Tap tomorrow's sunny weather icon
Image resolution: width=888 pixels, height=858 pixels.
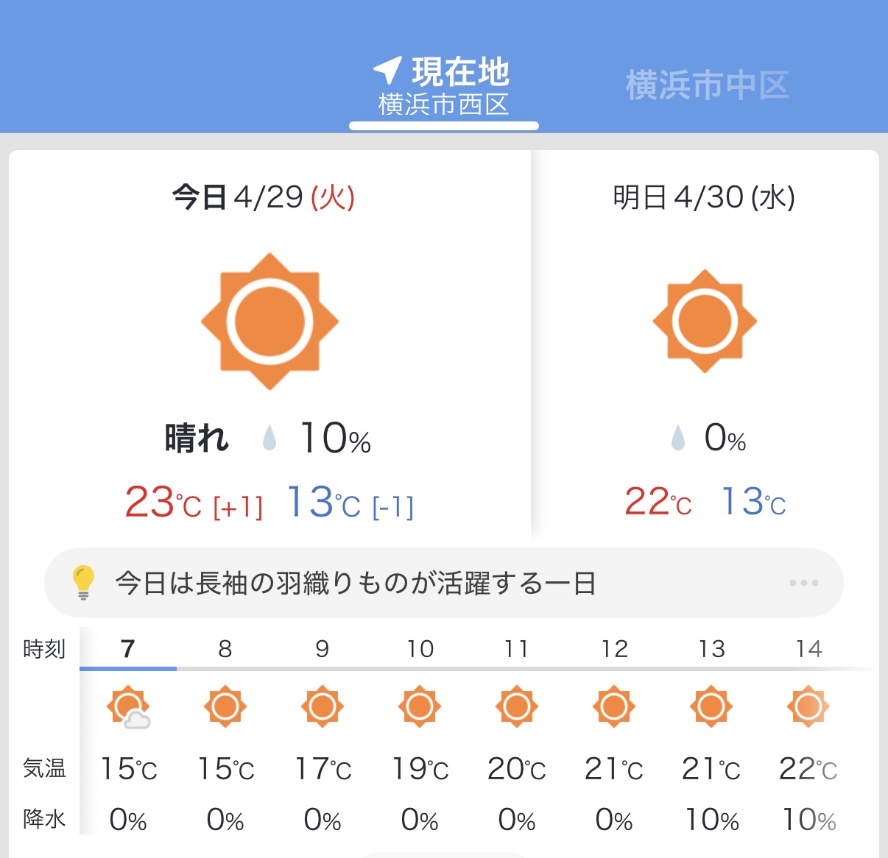coord(705,322)
